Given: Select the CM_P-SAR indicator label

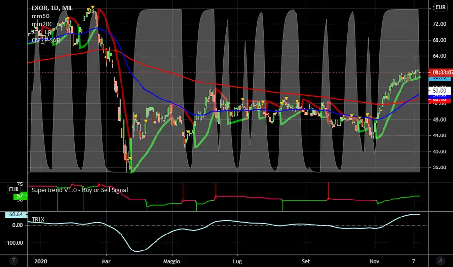Looking at the screenshot, I should pyautogui.click(x=46, y=40).
